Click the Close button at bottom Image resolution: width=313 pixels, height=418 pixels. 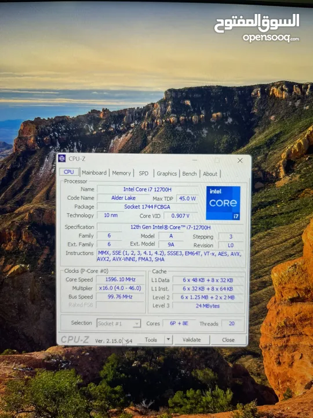coord(228,340)
